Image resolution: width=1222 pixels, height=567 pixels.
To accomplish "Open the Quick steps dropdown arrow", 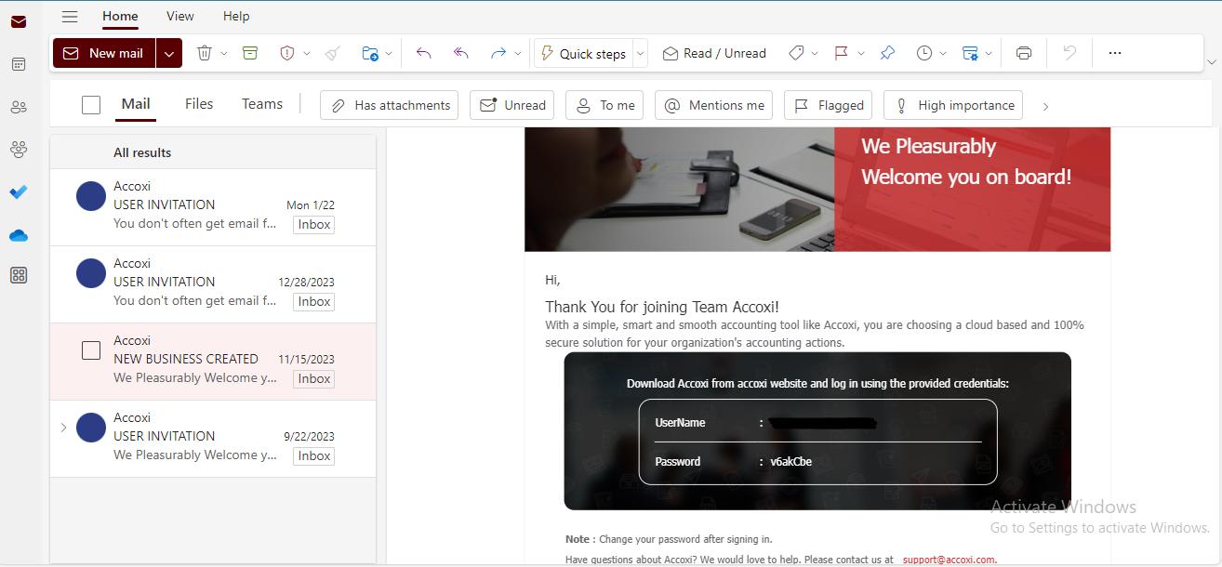I will (x=640, y=54).
